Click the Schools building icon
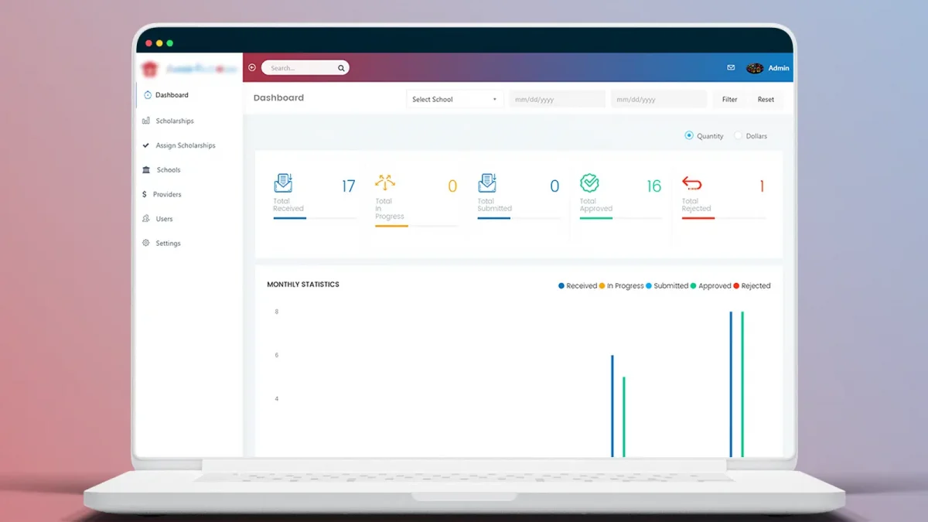The width and height of the screenshot is (928, 522). [146, 169]
